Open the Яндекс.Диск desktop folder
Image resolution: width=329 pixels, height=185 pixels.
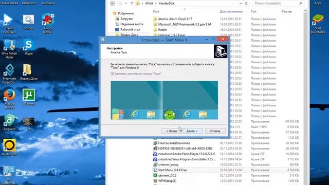[29, 72]
